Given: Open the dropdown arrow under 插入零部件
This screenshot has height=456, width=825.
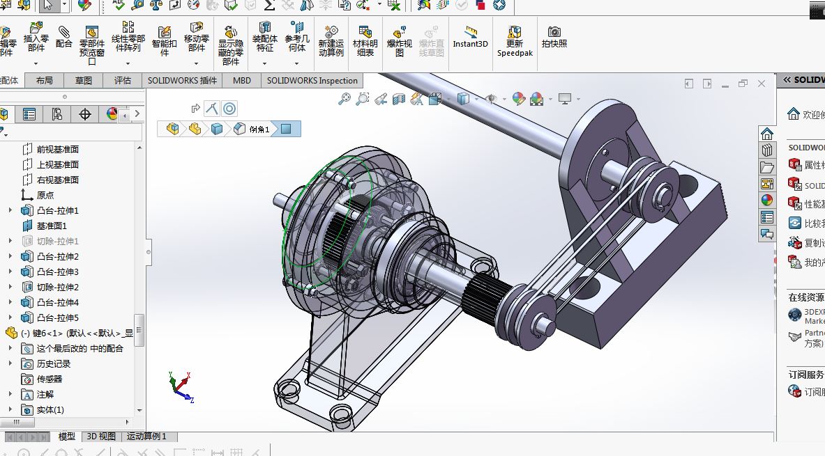Looking at the screenshot, I should (x=36, y=63).
